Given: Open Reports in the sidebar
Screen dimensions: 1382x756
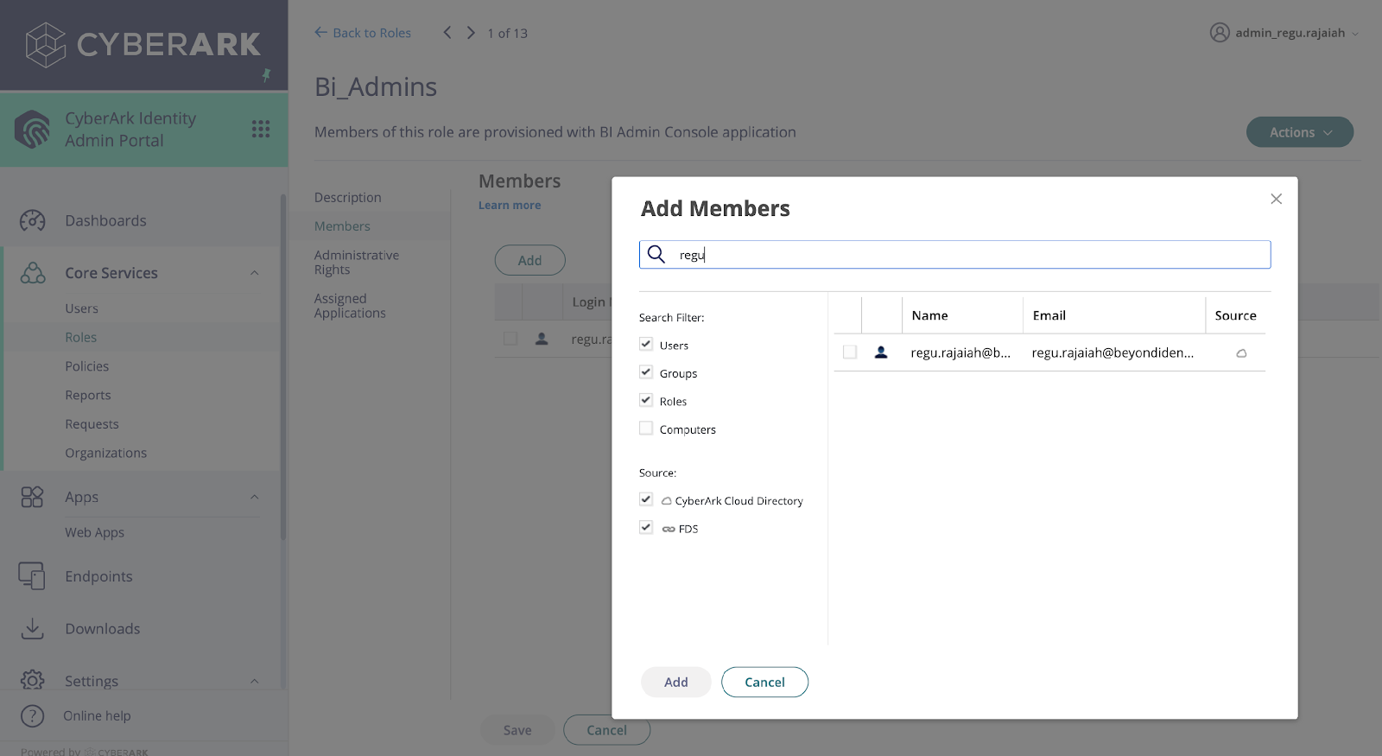Looking at the screenshot, I should pos(87,395).
